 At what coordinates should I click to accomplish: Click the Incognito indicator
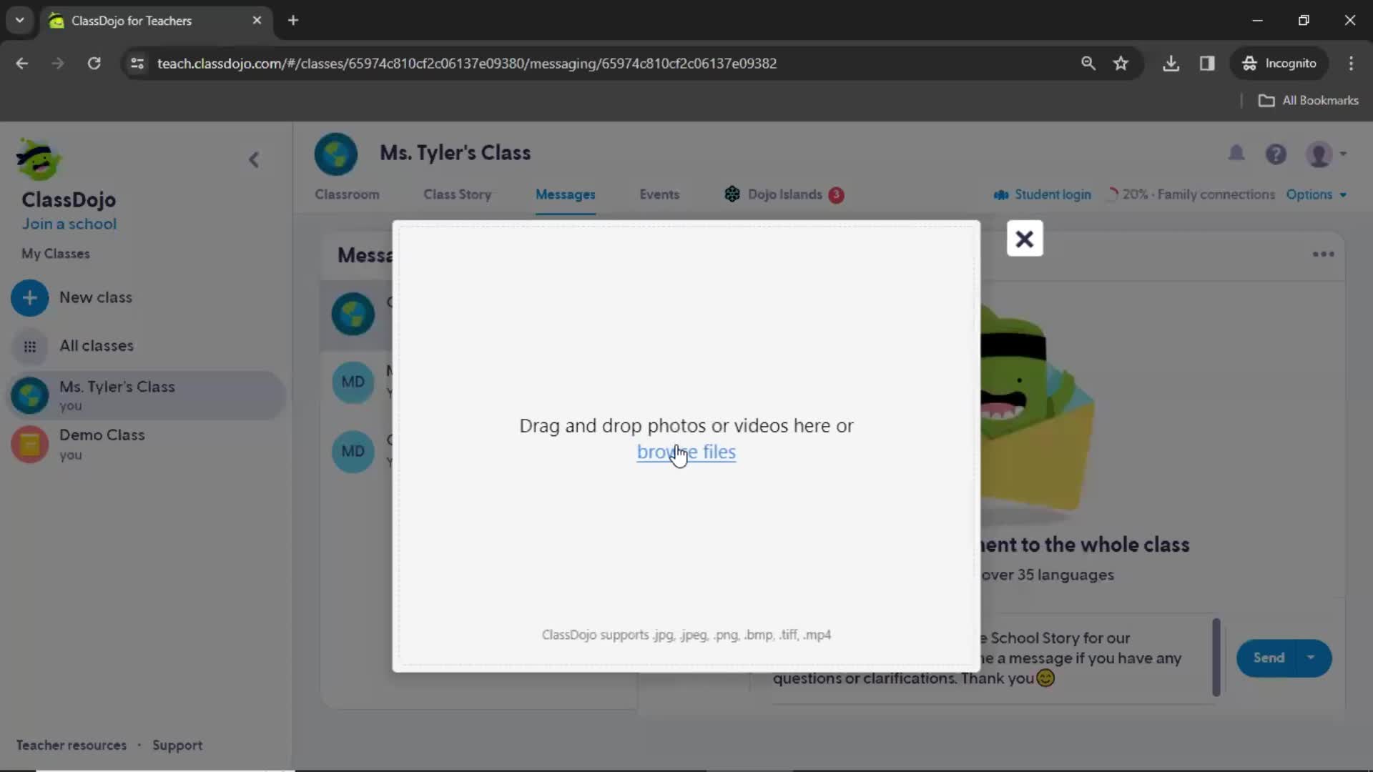1279,63
